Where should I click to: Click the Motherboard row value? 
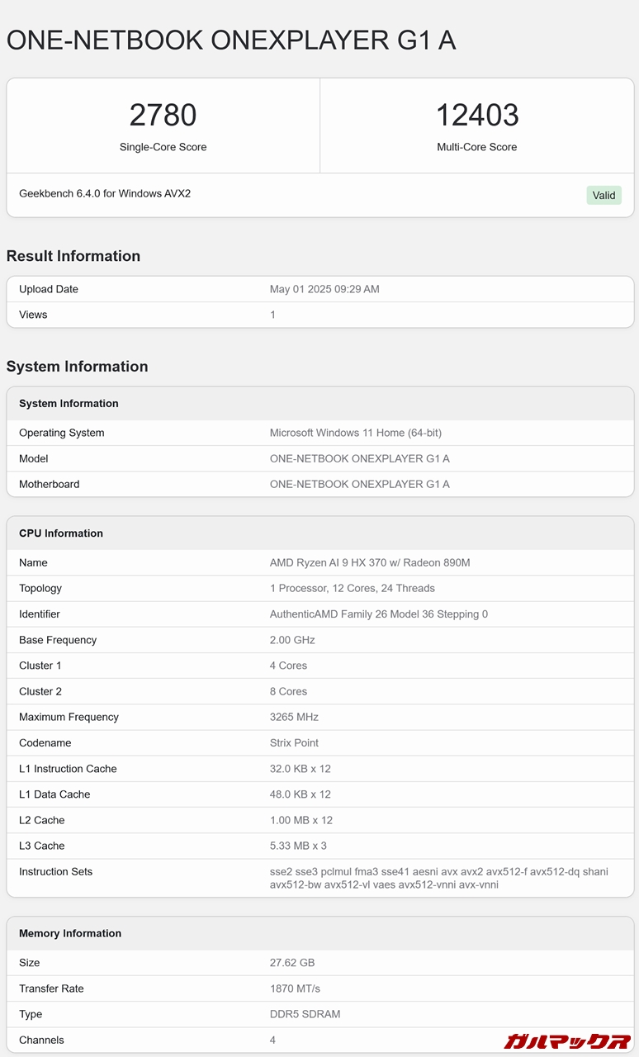point(359,484)
